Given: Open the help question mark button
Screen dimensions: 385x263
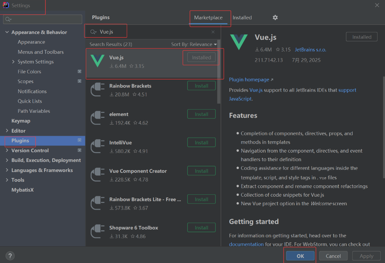Looking at the screenshot, I should (10, 256).
